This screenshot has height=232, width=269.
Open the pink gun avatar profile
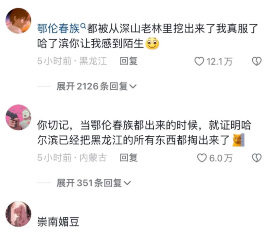[19, 117]
